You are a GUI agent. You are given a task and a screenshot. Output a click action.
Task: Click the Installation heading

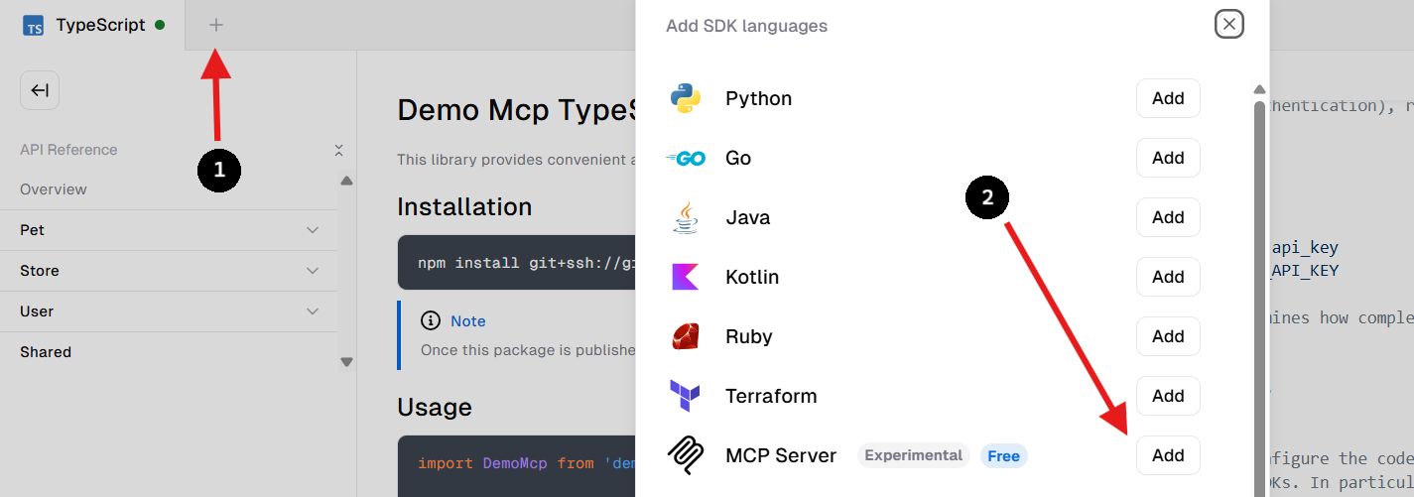pyautogui.click(x=464, y=206)
